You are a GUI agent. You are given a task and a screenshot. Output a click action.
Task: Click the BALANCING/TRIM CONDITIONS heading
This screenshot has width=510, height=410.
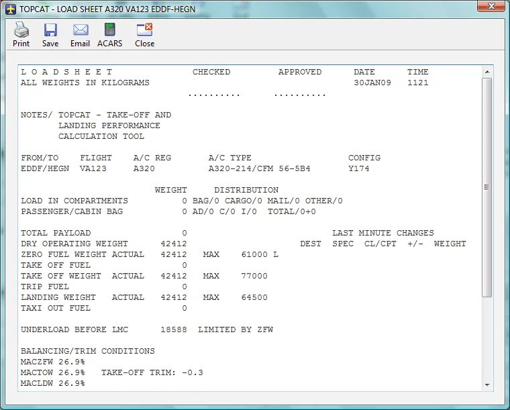88,351
